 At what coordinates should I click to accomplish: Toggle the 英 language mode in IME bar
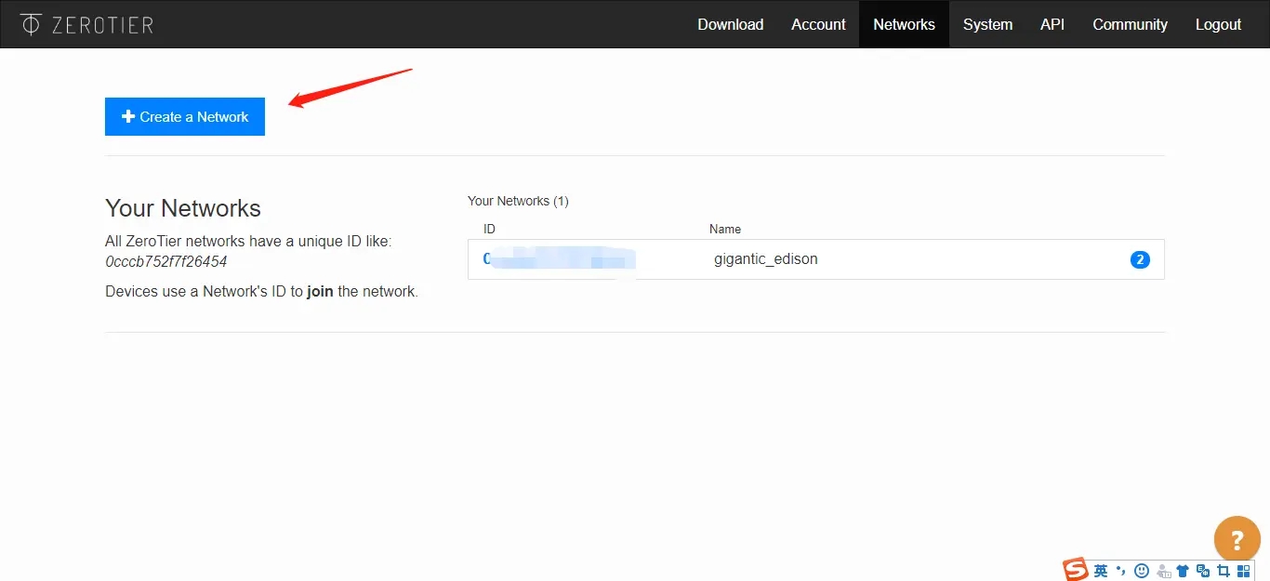1101,571
